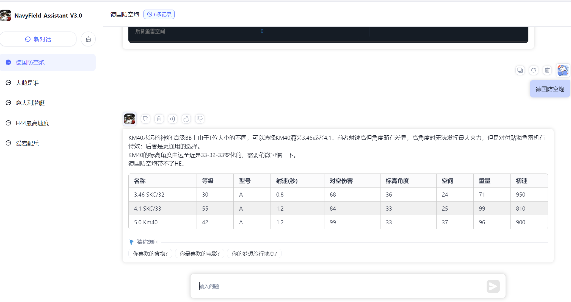
Task: Give the answer a thumbs up
Action: (x=186, y=119)
